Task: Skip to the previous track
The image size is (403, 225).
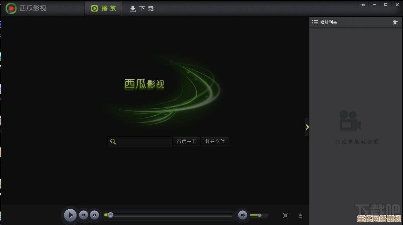Action: (84, 215)
